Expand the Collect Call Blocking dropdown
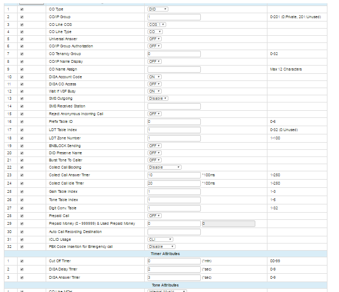The height and width of the screenshot is (292, 339). pyautogui.click(x=164, y=167)
